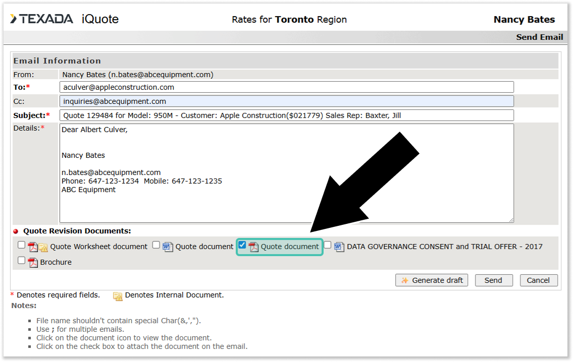Check the Word Quote document checkbox
The width and height of the screenshot is (573, 362).
point(156,245)
